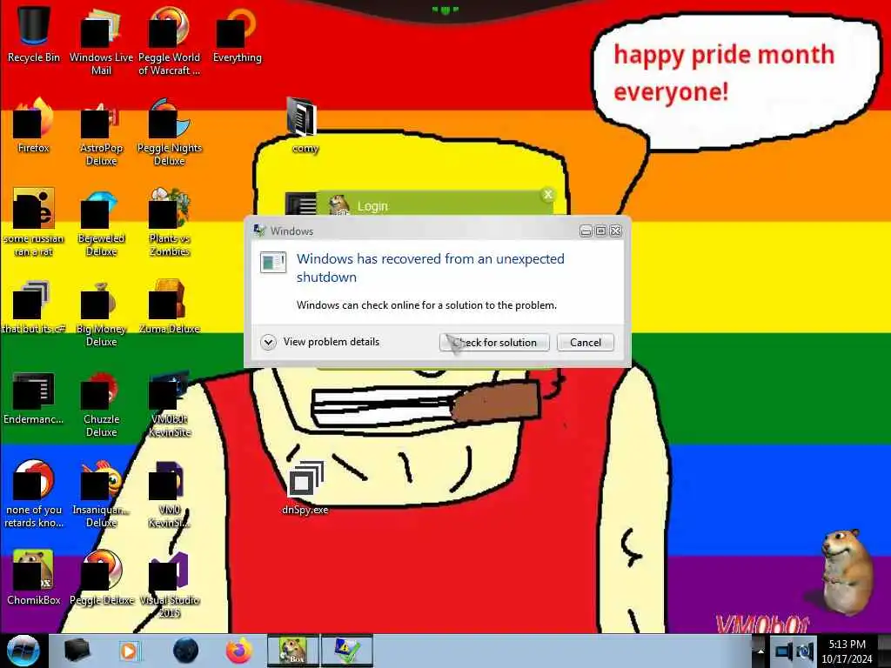This screenshot has width=891, height=668.
Task: Open the volume tray icon
Action: click(804, 651)
